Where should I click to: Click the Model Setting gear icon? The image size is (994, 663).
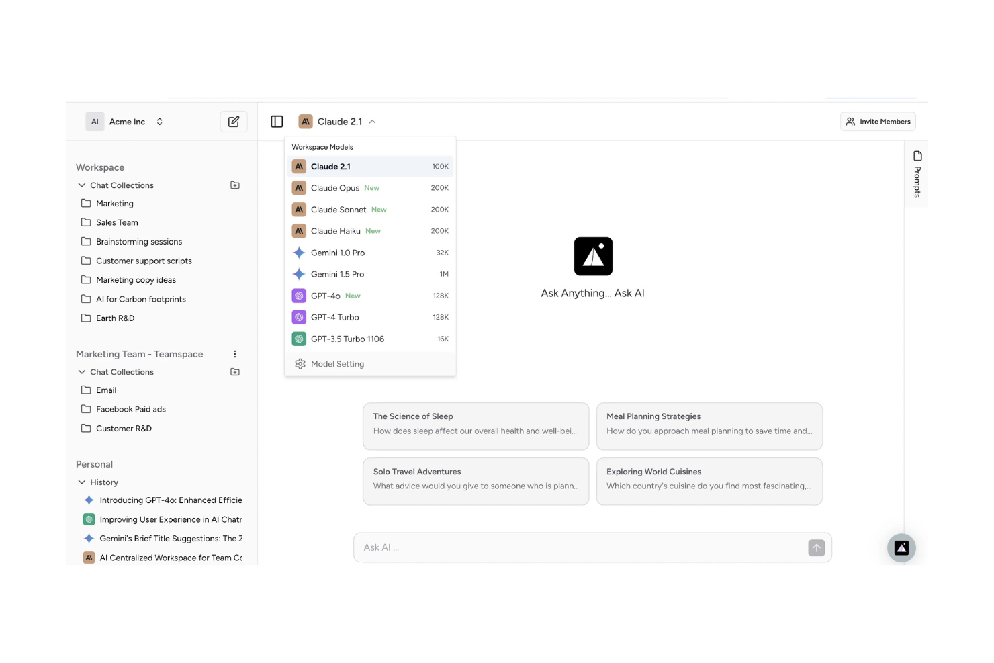click(x=300, y=364)
